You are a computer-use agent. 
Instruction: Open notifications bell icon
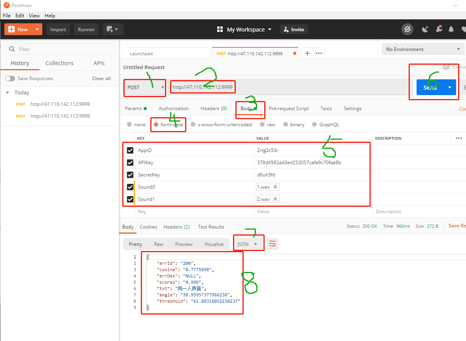451,29
